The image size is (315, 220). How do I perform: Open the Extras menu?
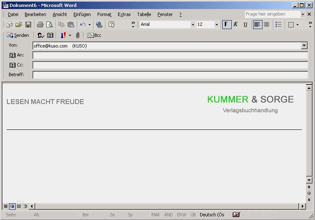point(124,14)
